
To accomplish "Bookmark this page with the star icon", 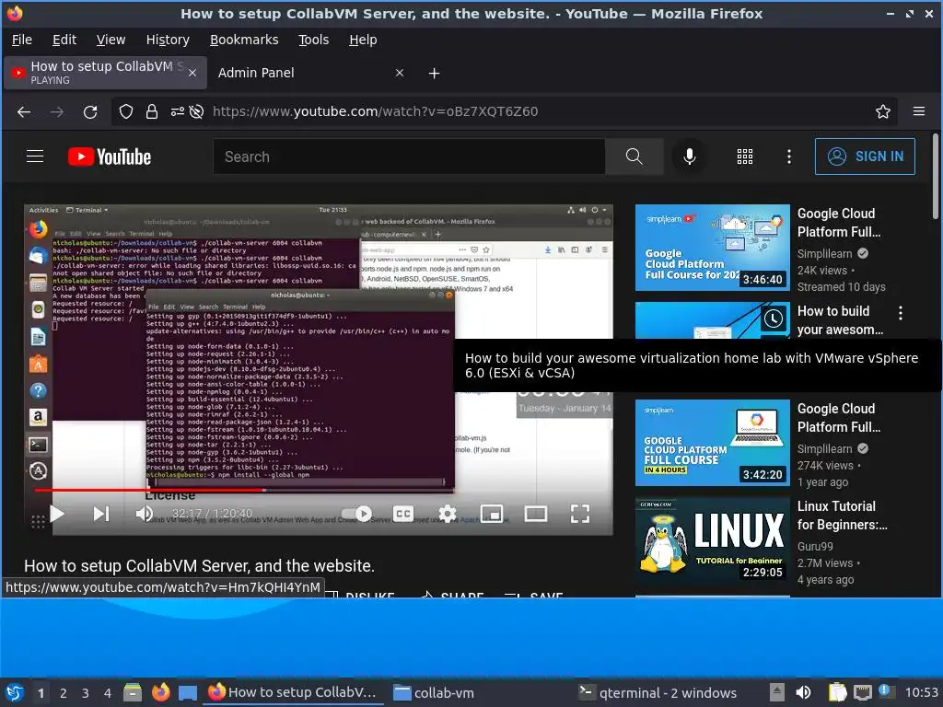I will tap(883, 111).
